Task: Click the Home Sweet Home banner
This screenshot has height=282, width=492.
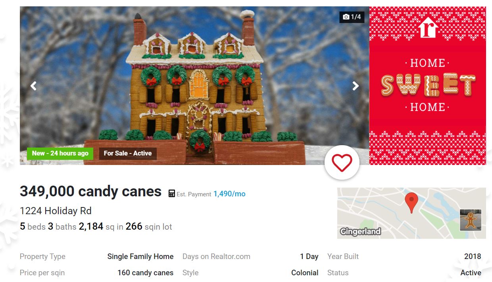Action: (x=428, y=85)
